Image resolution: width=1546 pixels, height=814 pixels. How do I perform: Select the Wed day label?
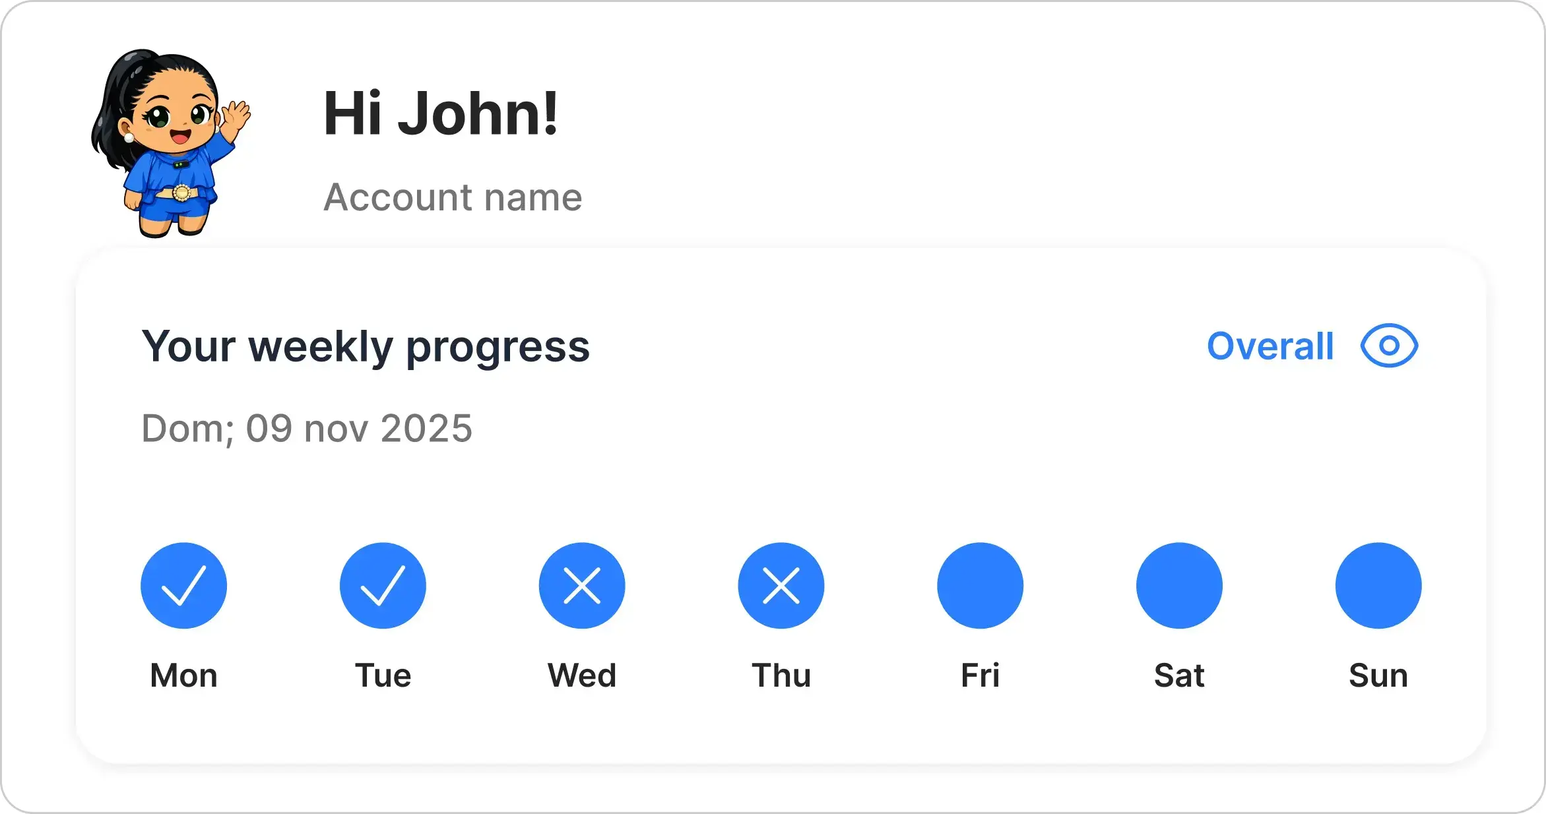tap(582, 675)
